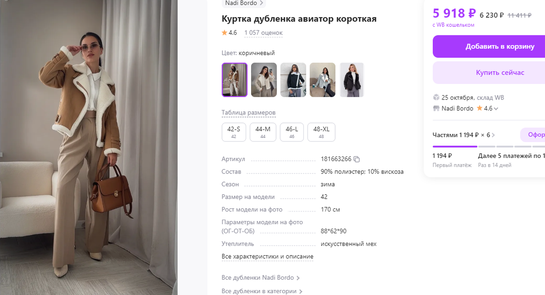The width and height of the screenshot is (545, 295).
Task: Select the brown jacket color thumbnail
Action: point(234,80)
